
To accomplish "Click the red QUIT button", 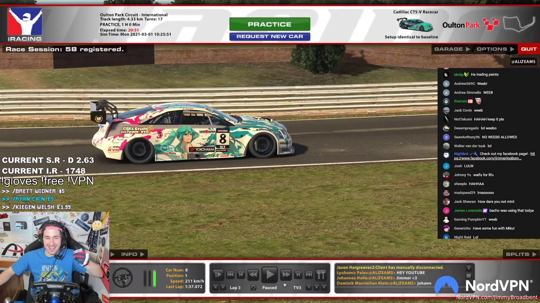I will click(x=529, y=49).
